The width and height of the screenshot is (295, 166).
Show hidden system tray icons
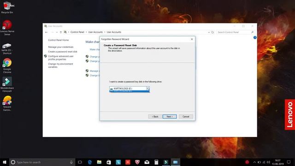pyautogui.click(x=254, y=162)
